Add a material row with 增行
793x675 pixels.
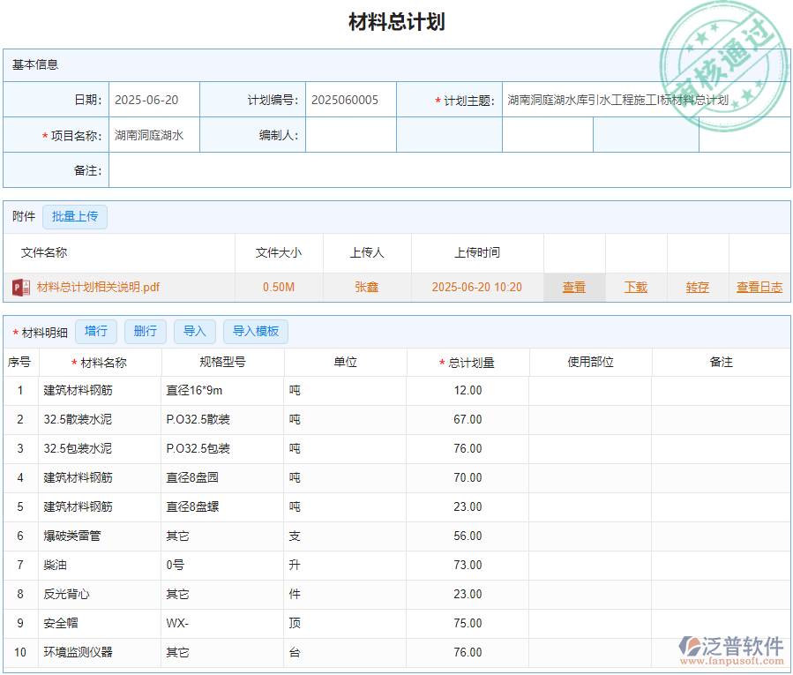96,331
